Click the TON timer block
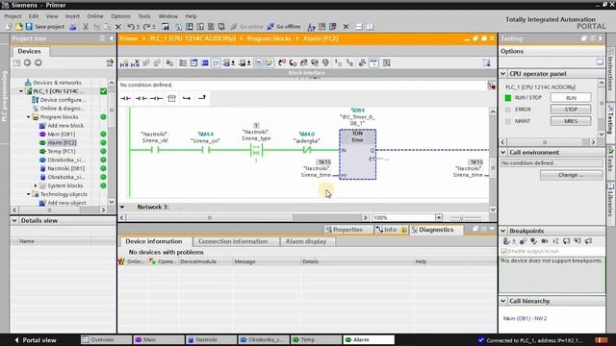616x346 pixels. coord(357,155)
